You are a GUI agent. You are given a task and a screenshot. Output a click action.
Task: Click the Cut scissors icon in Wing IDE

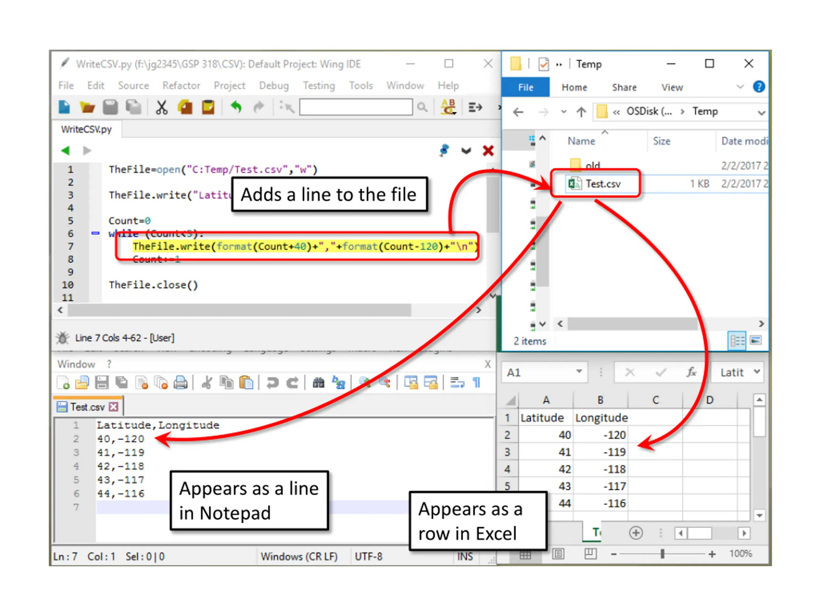tap(161, 107)
